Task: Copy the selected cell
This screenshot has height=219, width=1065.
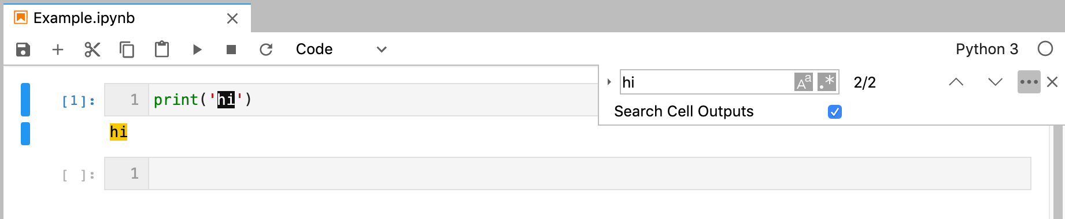Action: pyautogui.click(x=127, y=50)
